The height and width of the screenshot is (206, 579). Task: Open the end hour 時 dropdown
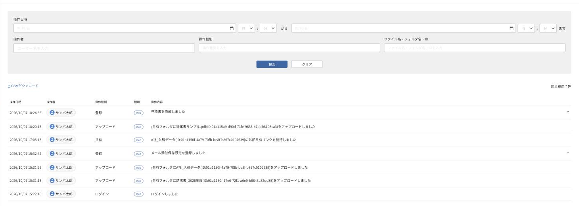click(x=526, y=29)
